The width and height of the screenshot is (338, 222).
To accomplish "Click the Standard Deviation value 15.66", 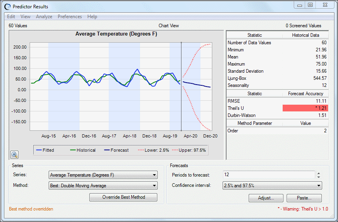I will tap(321, 71).
